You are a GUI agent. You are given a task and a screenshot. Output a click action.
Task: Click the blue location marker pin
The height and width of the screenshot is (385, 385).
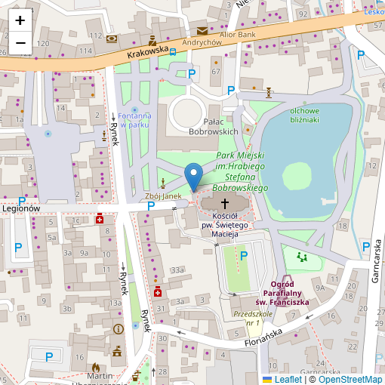[193, 177]
